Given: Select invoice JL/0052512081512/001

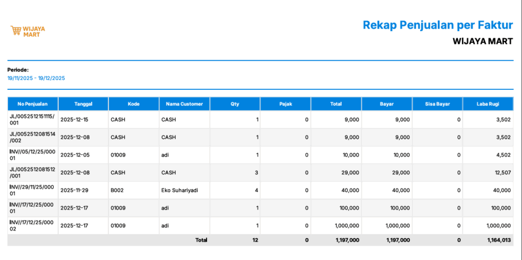Looking at the screenshot, I should (32, 173).
